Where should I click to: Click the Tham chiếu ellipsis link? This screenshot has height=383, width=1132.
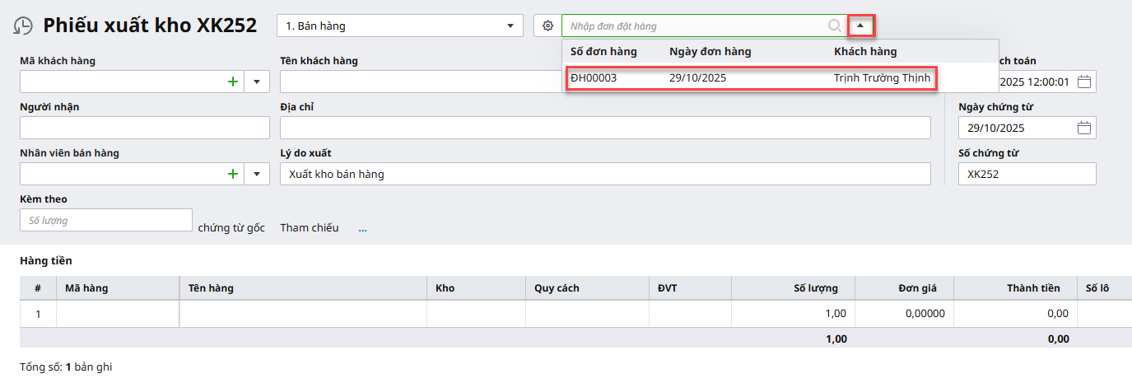(x=362, y=228)
